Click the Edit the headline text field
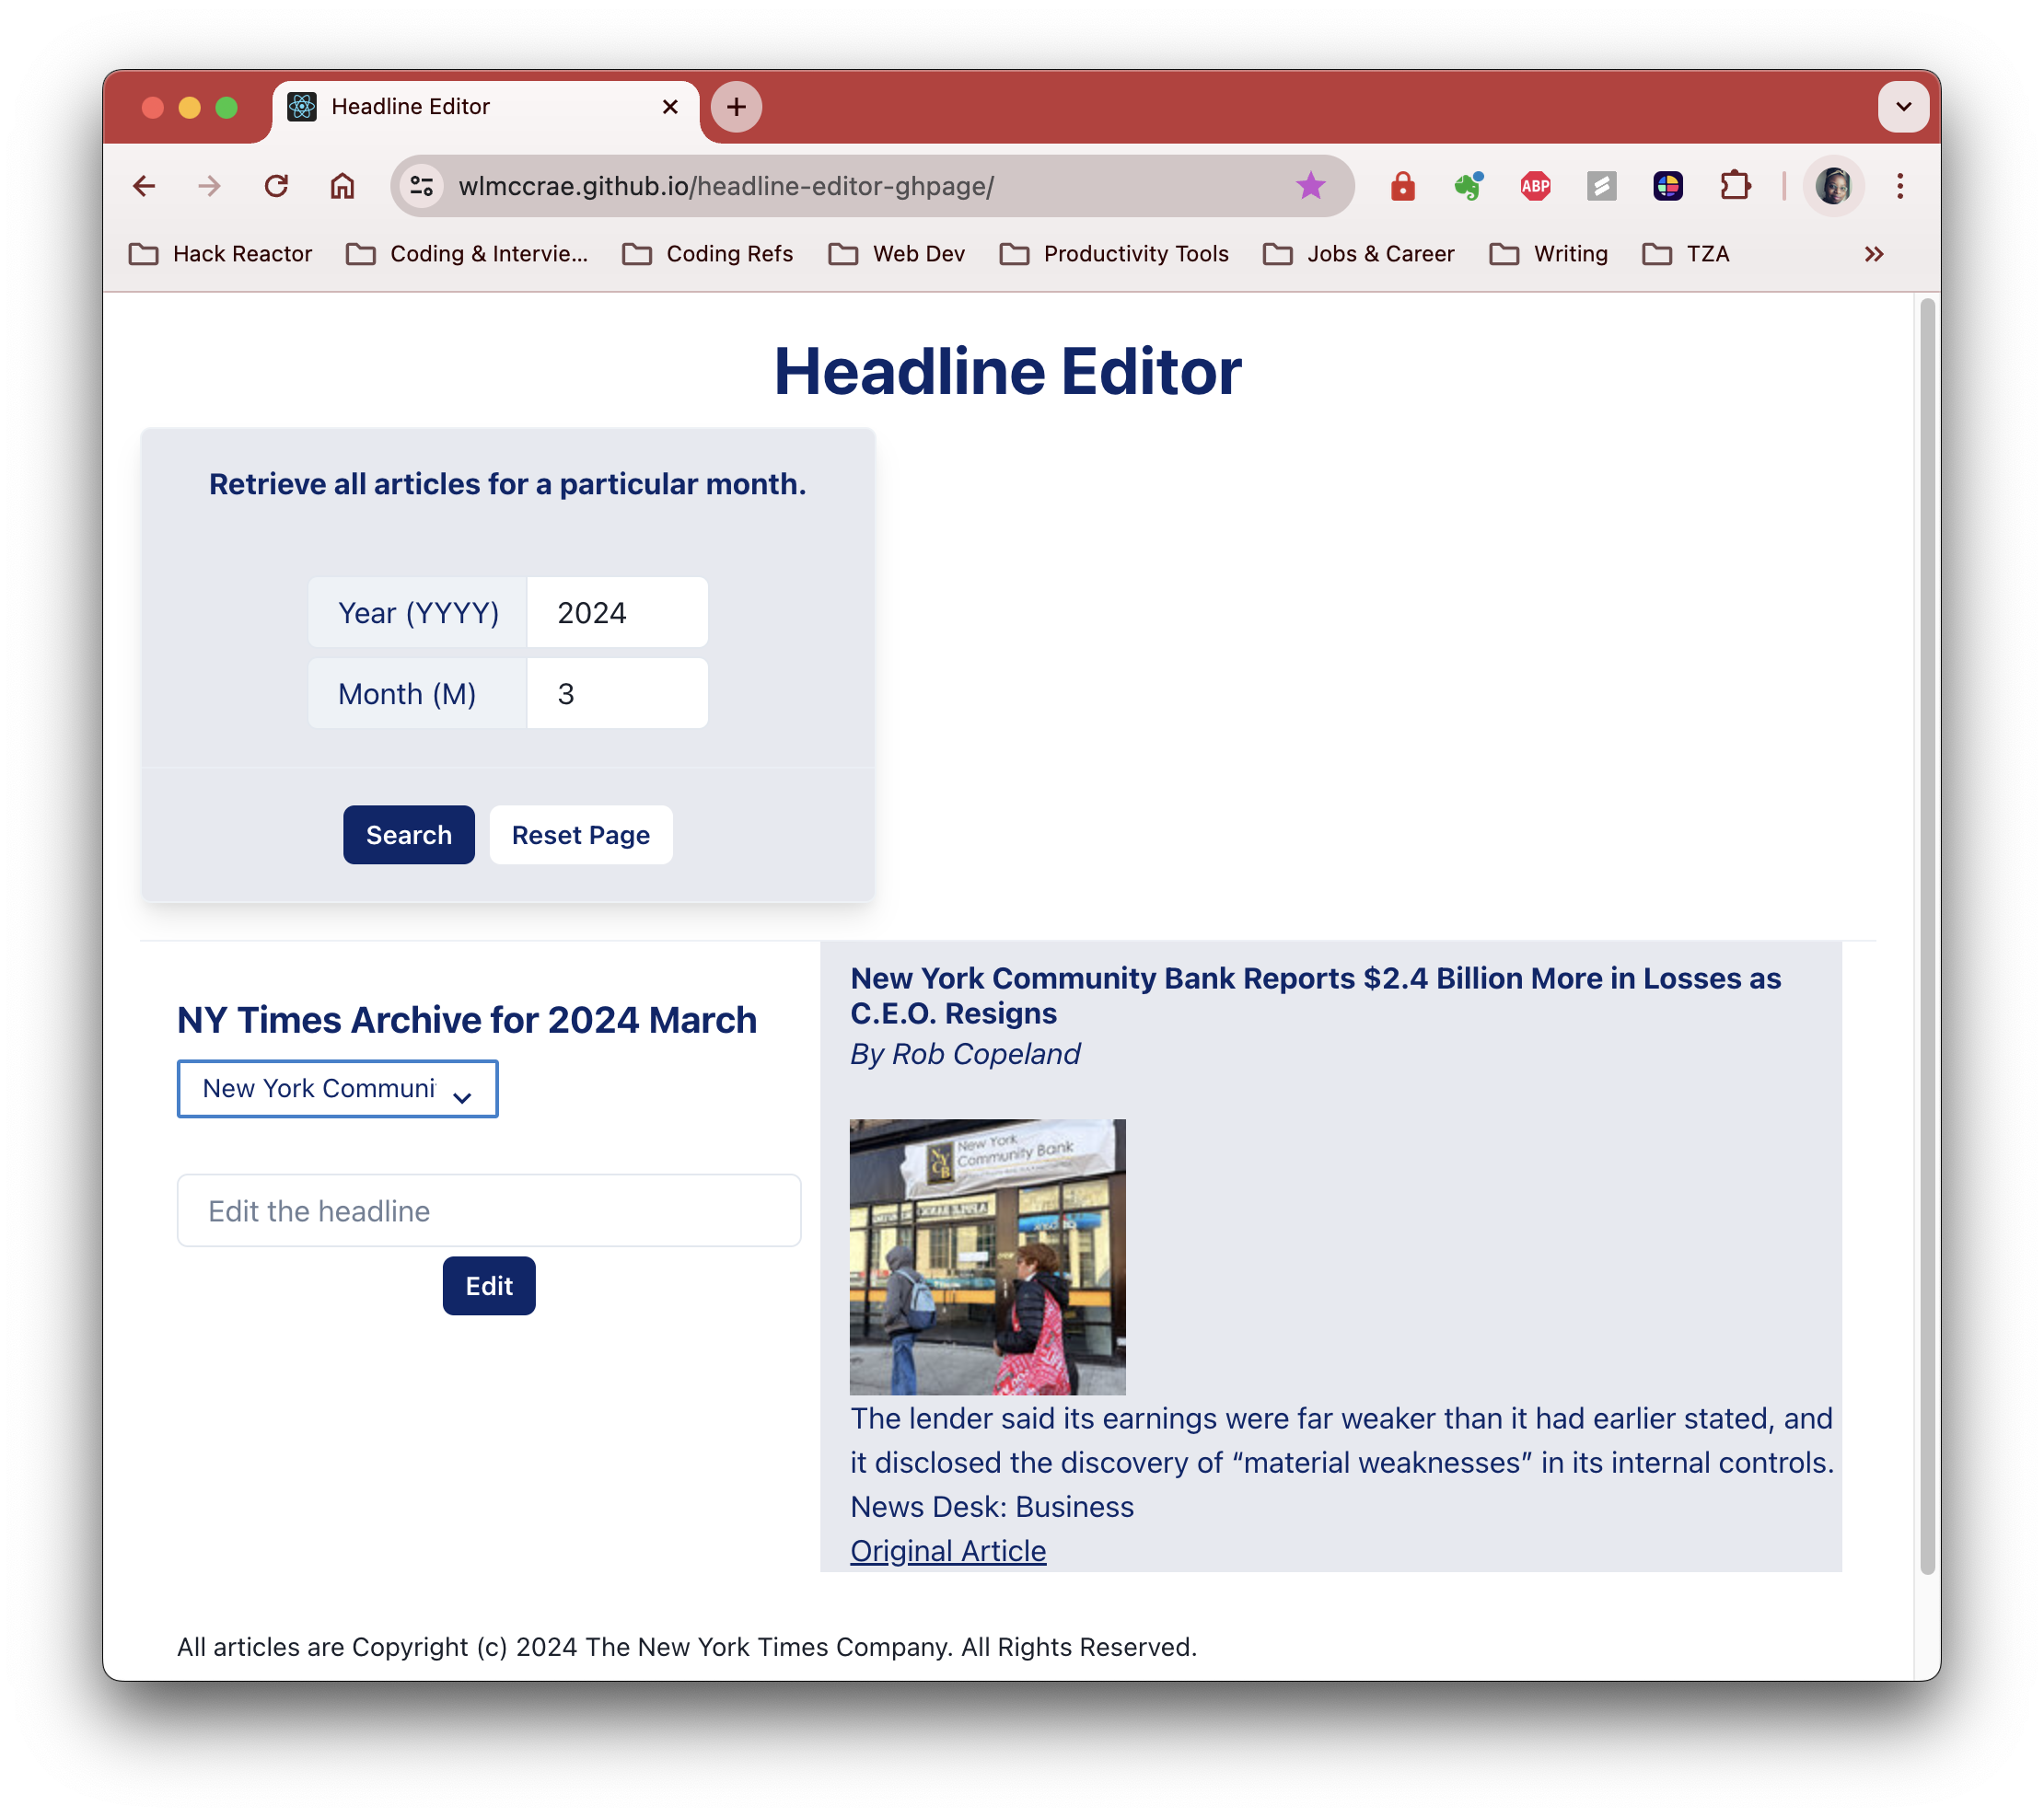 489,1210
